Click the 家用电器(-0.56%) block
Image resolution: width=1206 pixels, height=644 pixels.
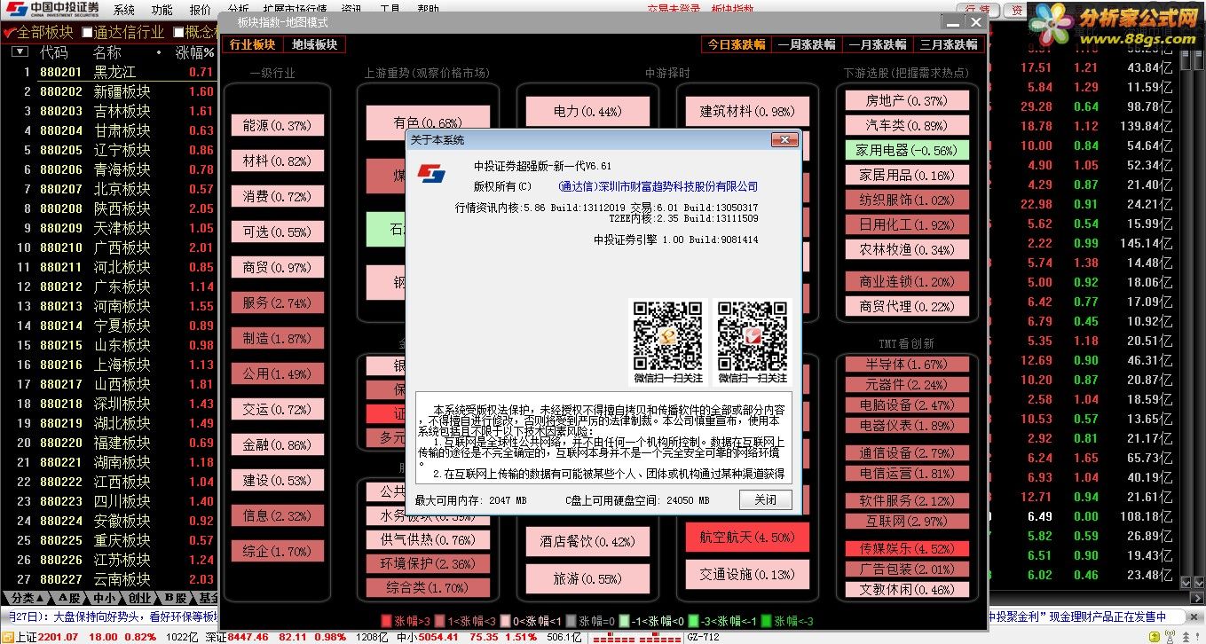click(906, 151)
